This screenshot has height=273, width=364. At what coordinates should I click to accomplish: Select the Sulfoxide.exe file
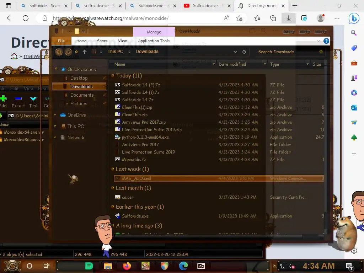click(x=135, y=216)
